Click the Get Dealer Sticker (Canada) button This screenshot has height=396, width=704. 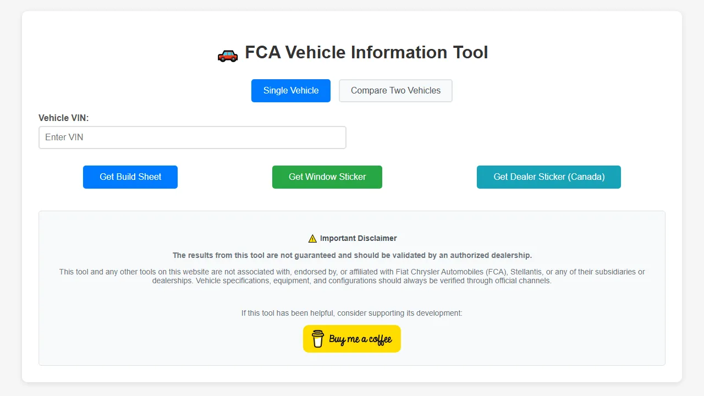point(548,177)
